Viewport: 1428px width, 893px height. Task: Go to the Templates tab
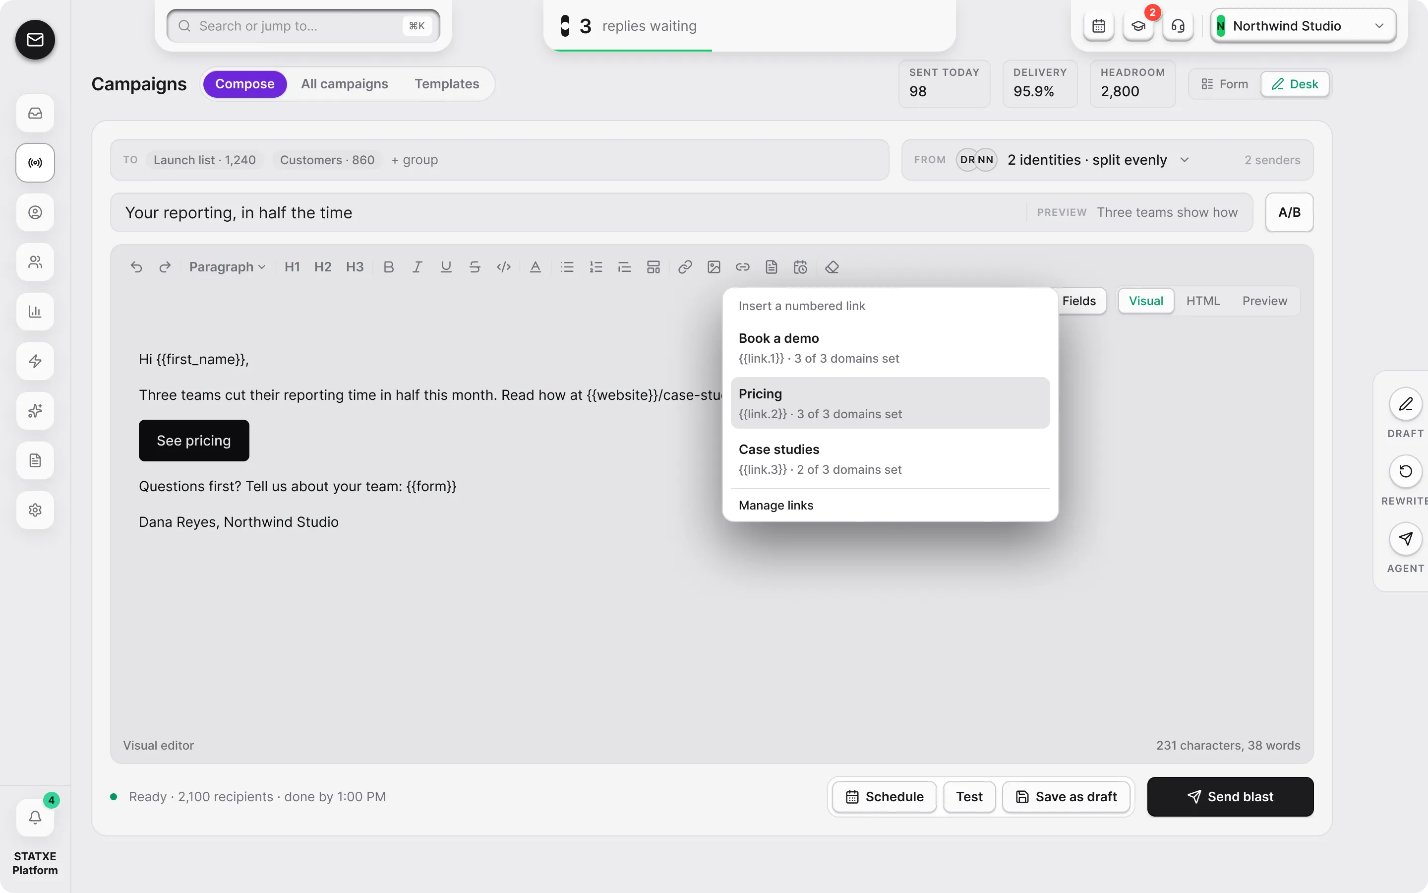tap(447, 84)
